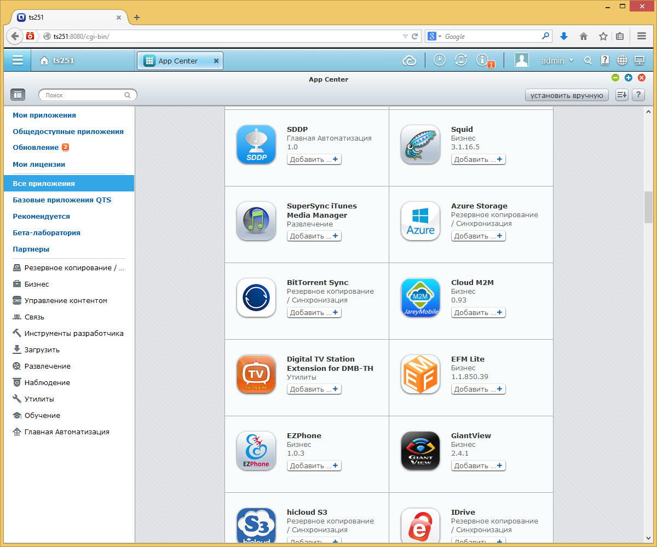Screen dimensions: 657x547
Task: Click установить вручную button
Action: (567, 95)
